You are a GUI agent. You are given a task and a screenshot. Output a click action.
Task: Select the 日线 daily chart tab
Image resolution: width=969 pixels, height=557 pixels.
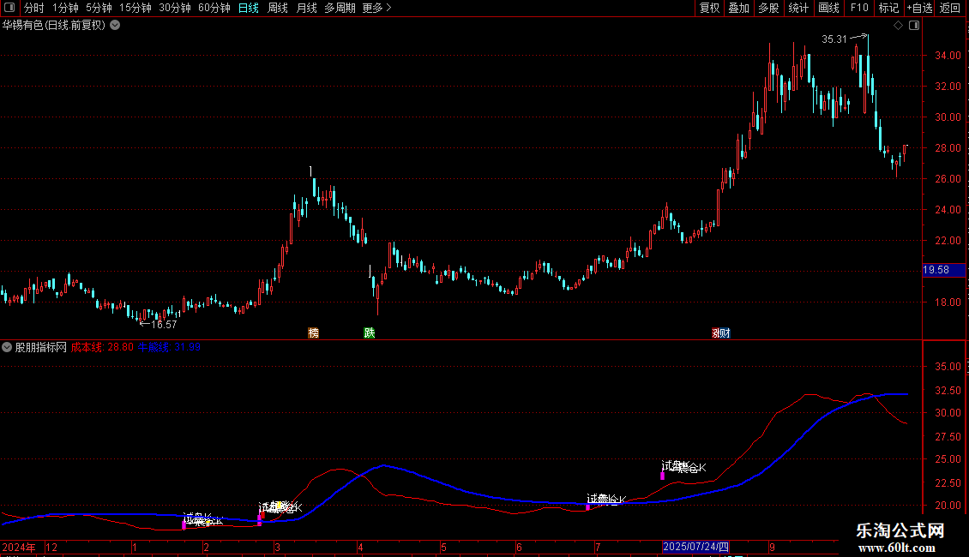(249, 8)
